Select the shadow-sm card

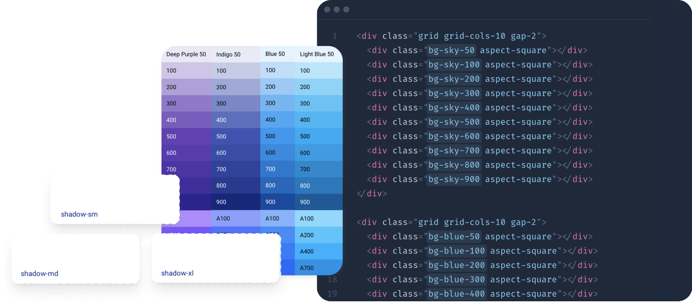point(115,199)
